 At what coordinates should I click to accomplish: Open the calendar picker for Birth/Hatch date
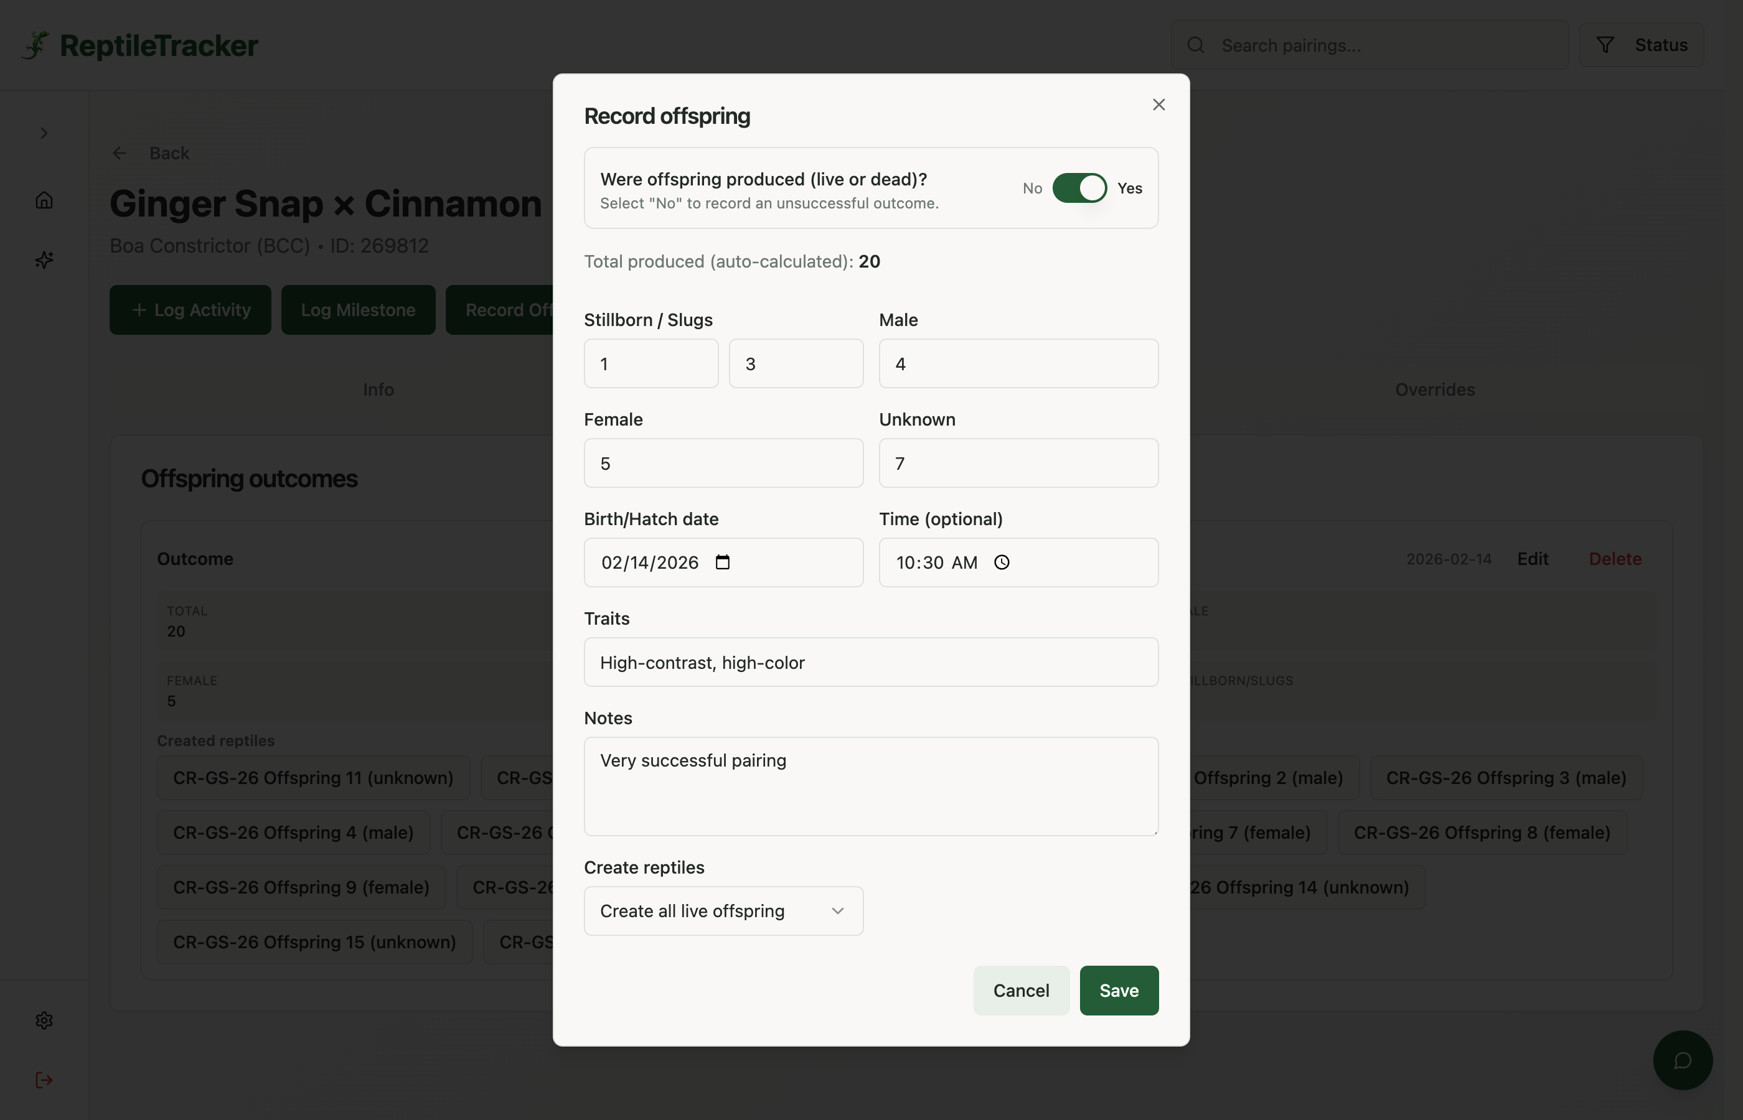(x=722, y=562)
